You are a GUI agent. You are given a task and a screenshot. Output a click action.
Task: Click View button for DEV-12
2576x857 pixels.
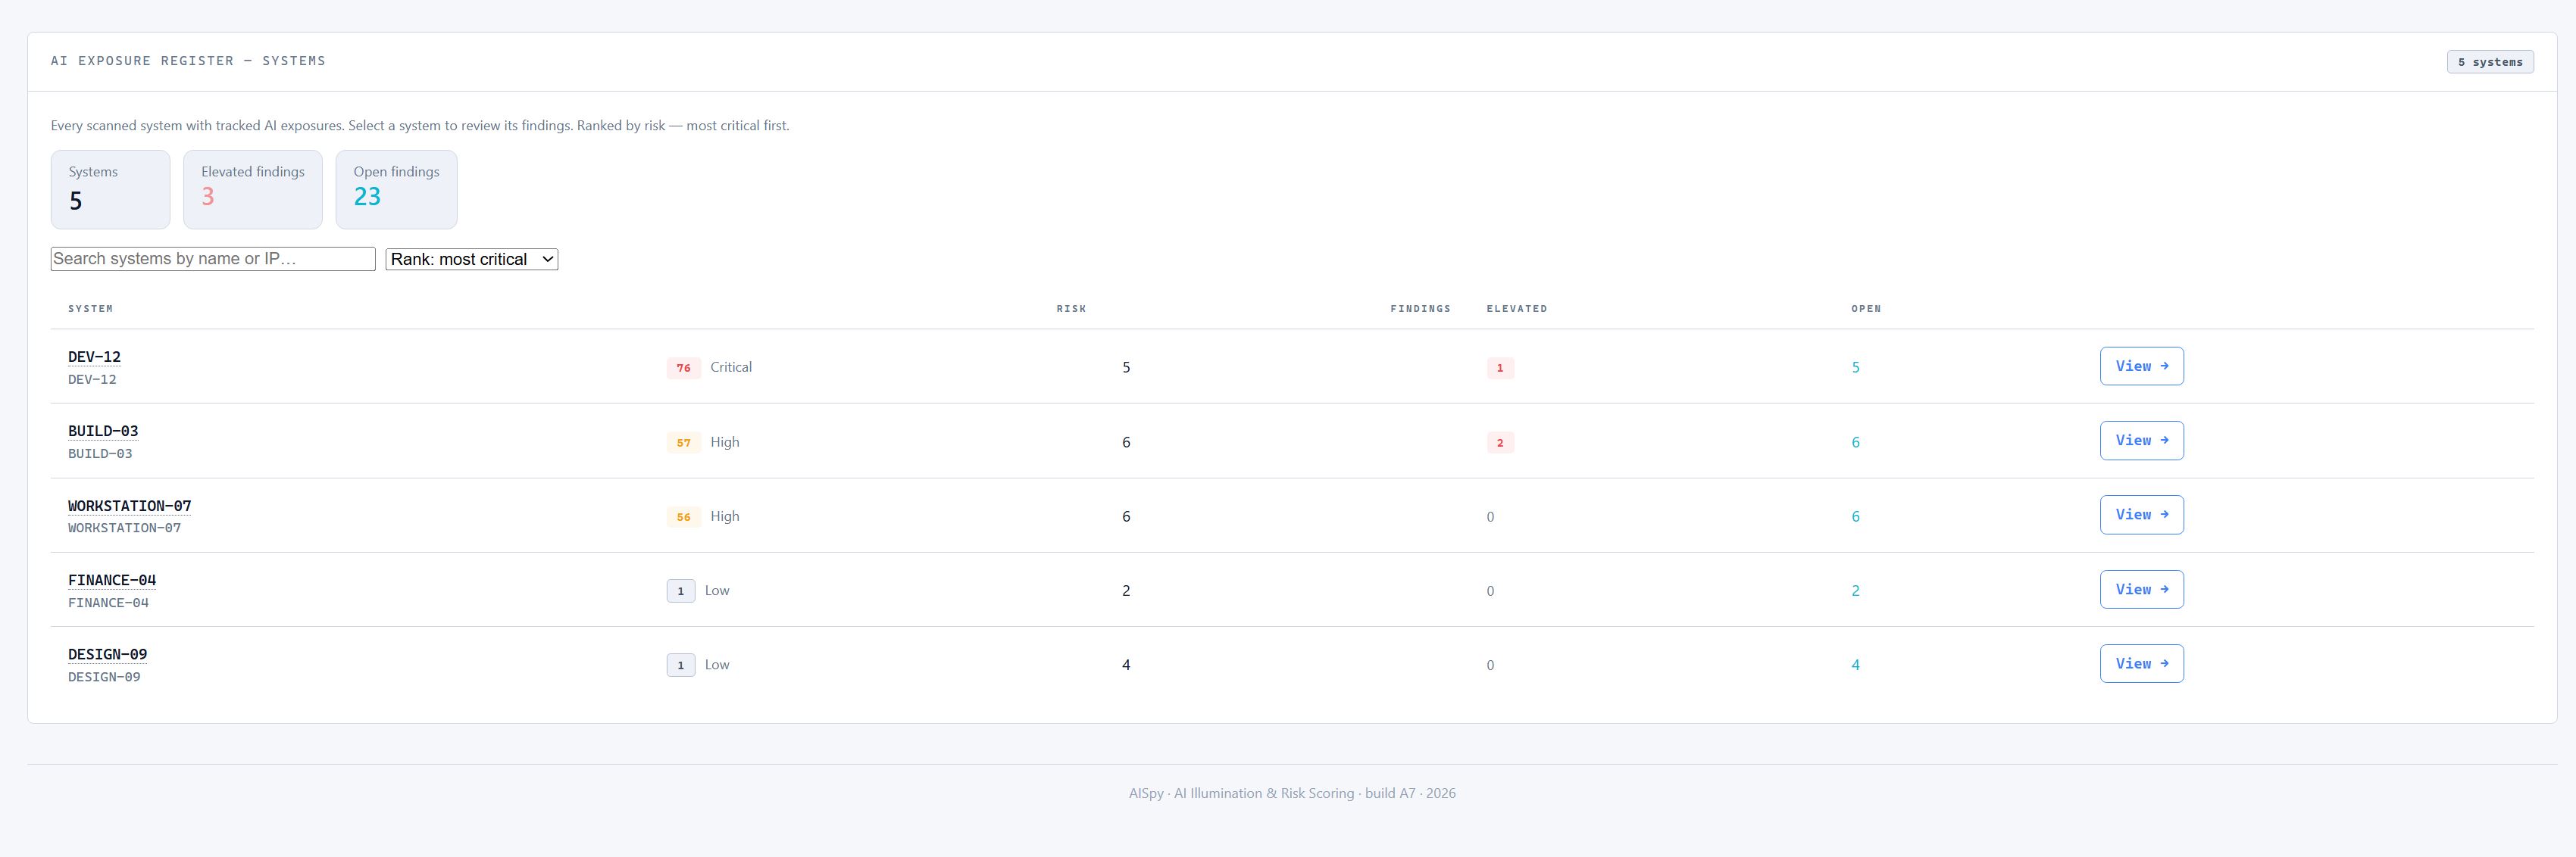2141,366
